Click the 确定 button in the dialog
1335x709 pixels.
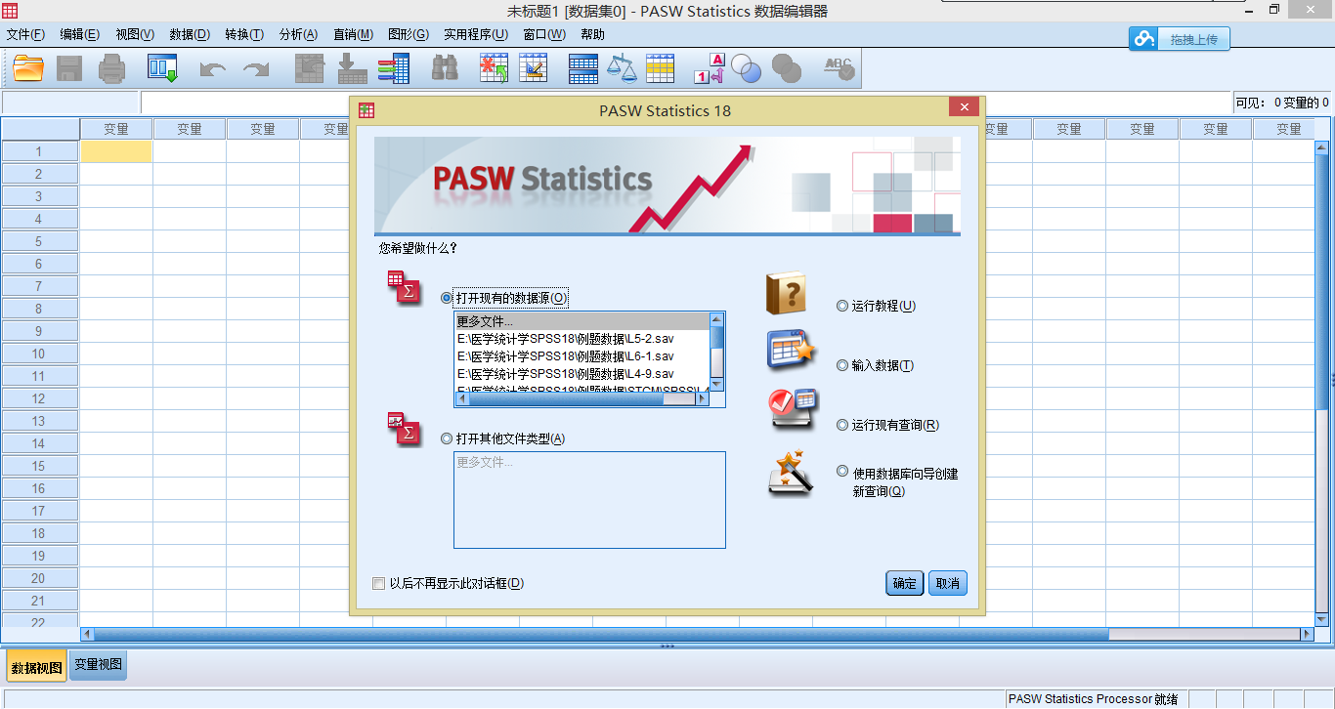point(903,582)
